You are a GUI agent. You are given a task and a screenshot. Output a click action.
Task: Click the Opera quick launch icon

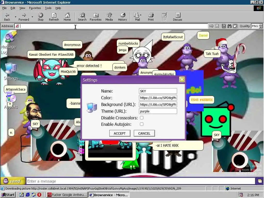pyautogui.click(x=39, y=195)
